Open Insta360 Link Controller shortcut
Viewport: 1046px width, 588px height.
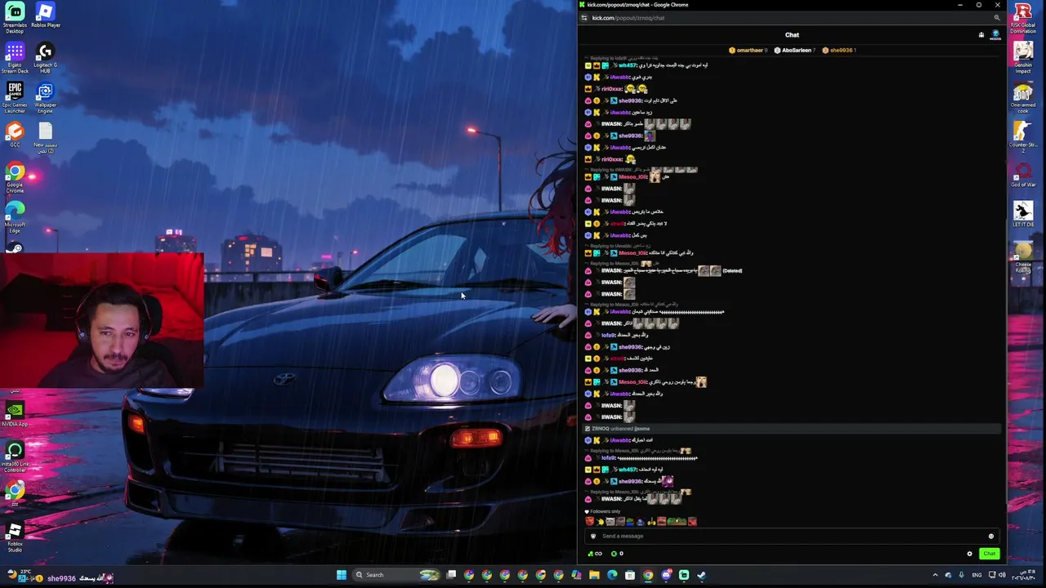(x=15, y=457)
